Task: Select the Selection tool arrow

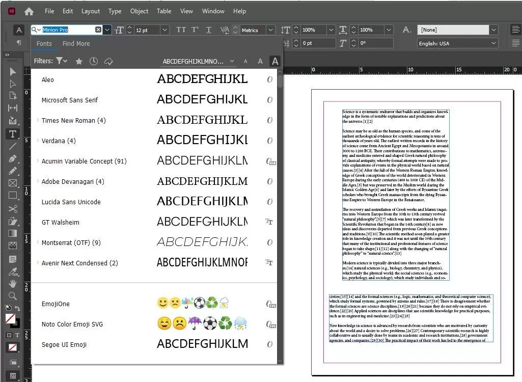Action: click(13, 71)
